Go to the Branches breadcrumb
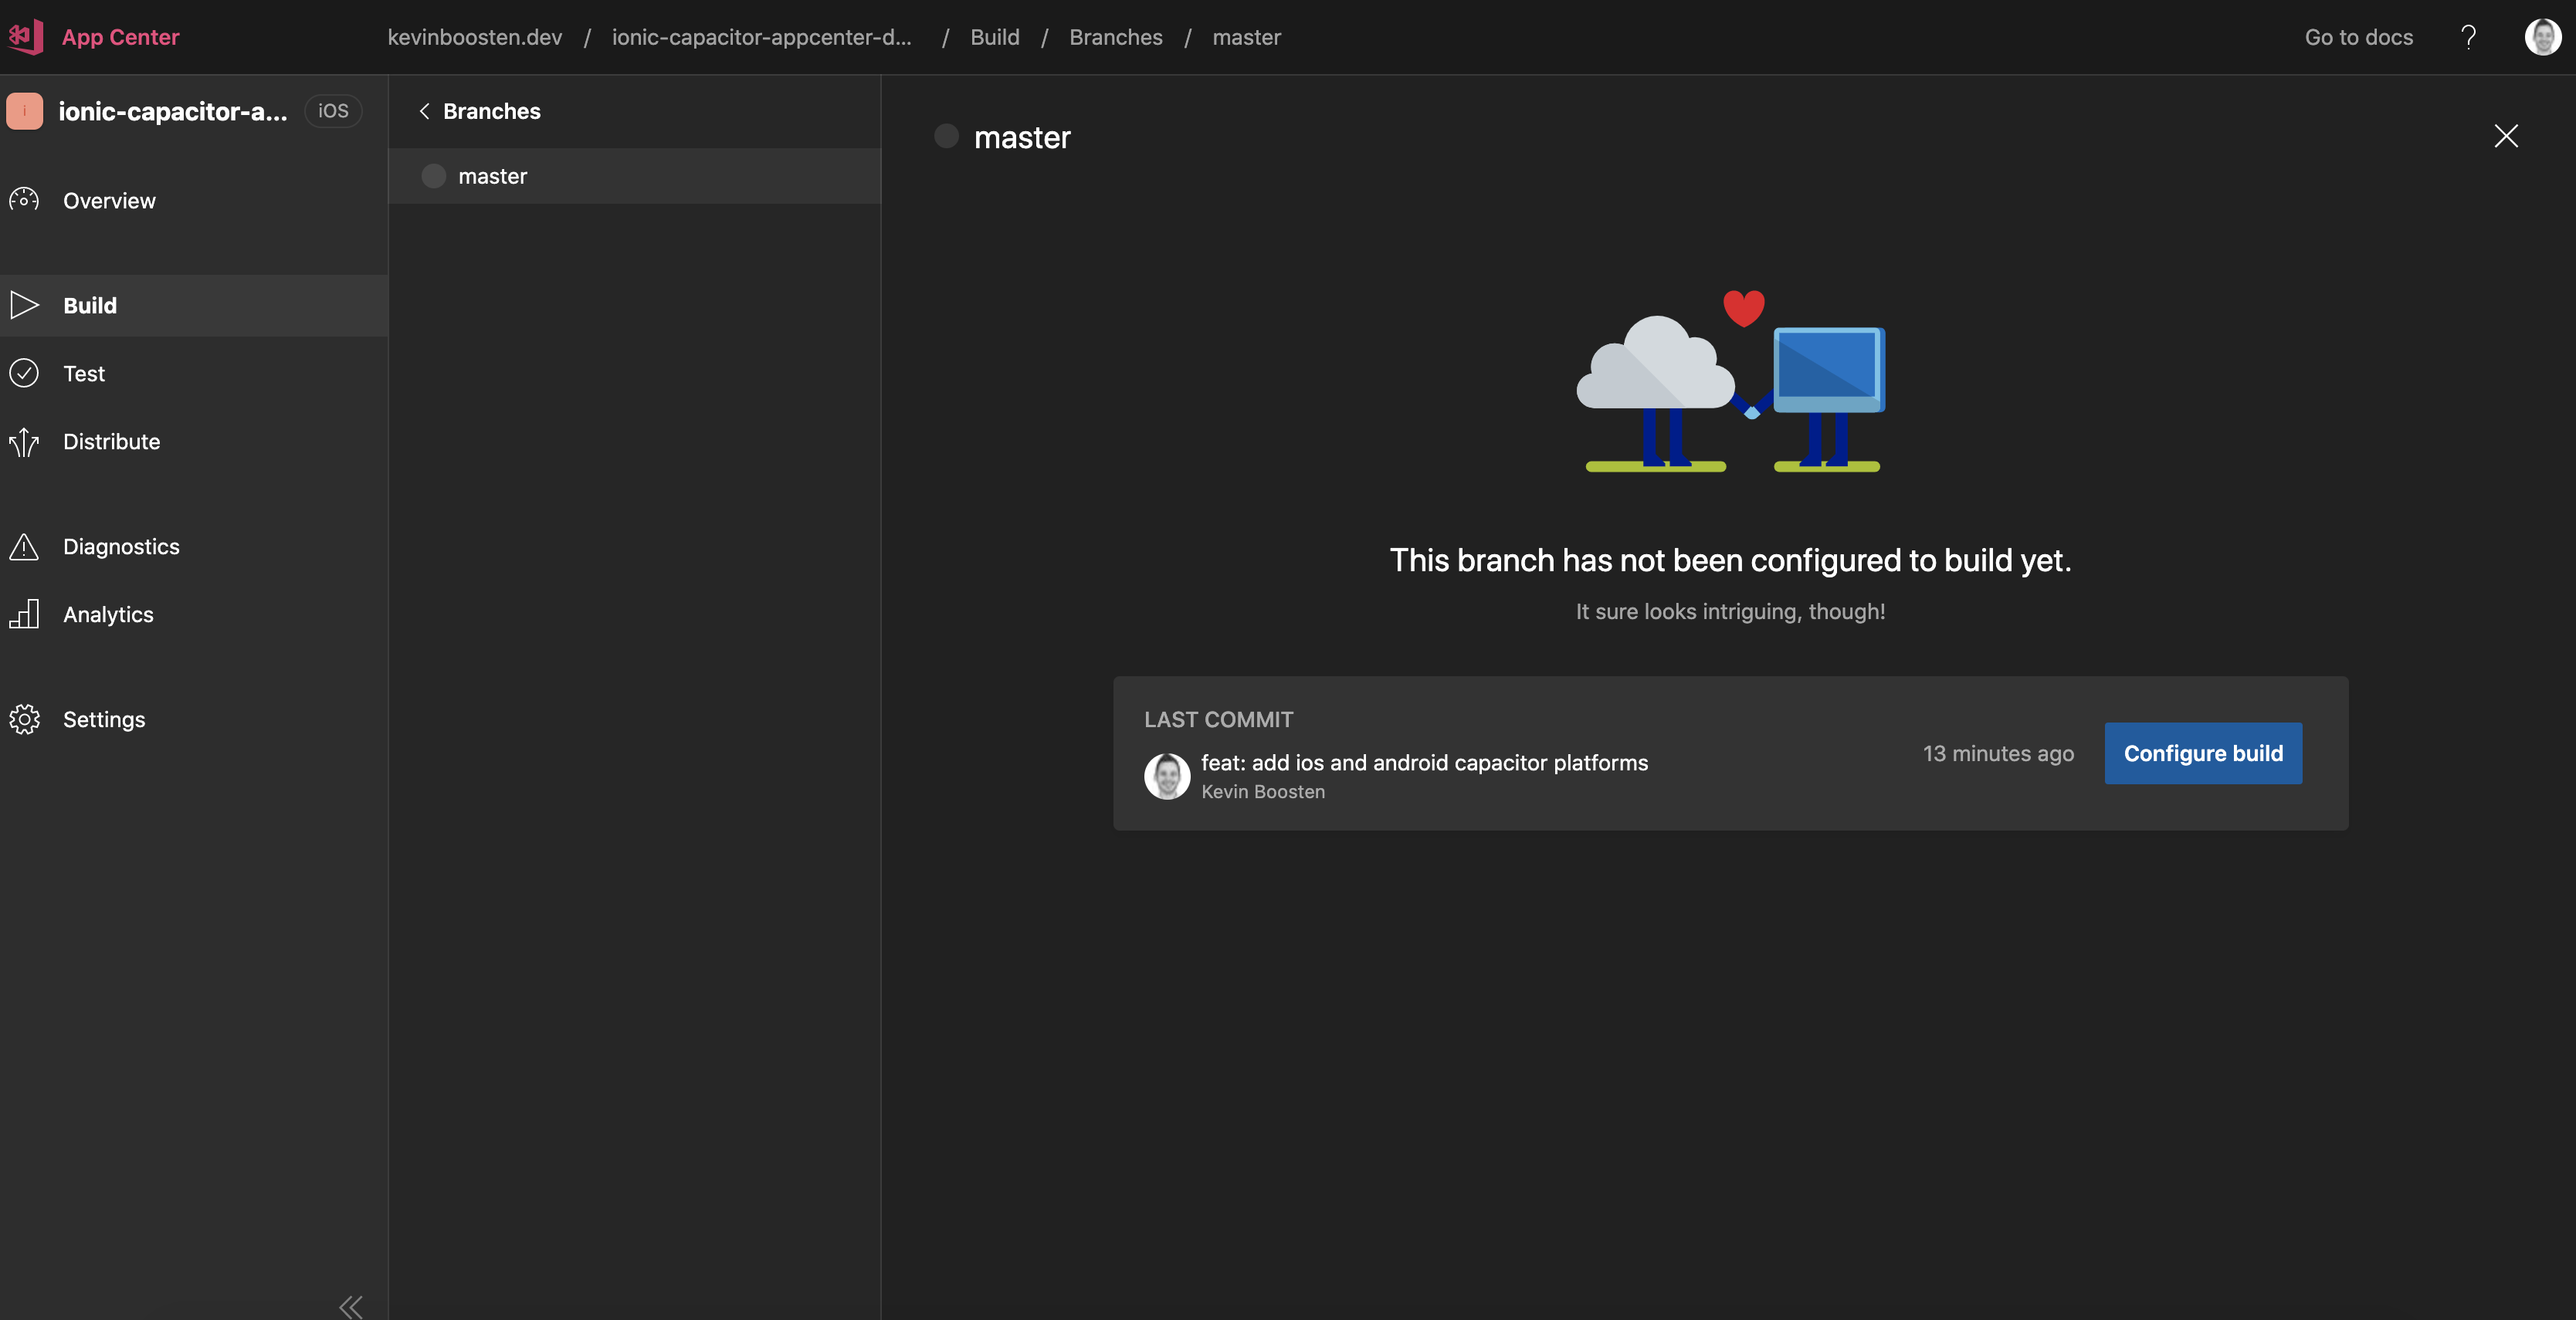 tap(1116, 37)
